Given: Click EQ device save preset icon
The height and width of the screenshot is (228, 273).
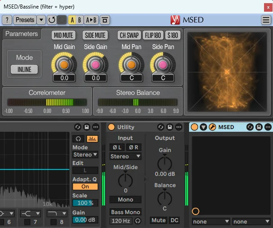Looking at the screenshot, I should [87, 127].
